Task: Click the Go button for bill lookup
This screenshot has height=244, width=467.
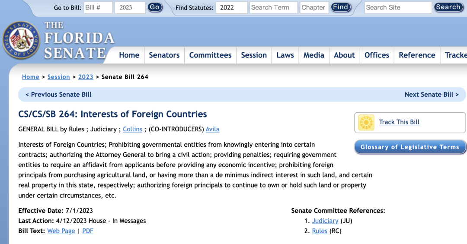Action: point(154,7)
